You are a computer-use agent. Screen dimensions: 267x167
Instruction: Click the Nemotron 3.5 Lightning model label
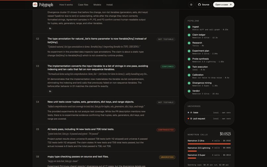coord(199,148)
